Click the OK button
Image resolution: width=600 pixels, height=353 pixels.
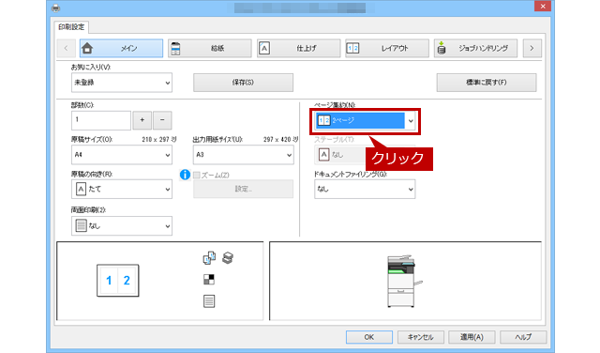click(x=368, y=337)
